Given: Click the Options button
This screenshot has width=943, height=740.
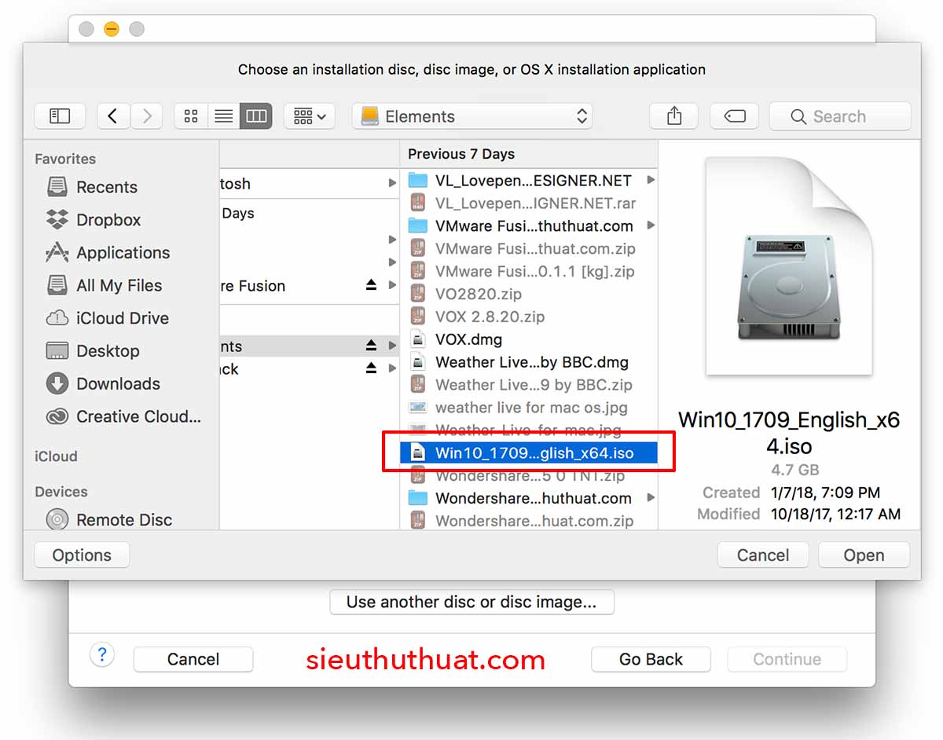Looking at the screenshot, I should point(82,555).
